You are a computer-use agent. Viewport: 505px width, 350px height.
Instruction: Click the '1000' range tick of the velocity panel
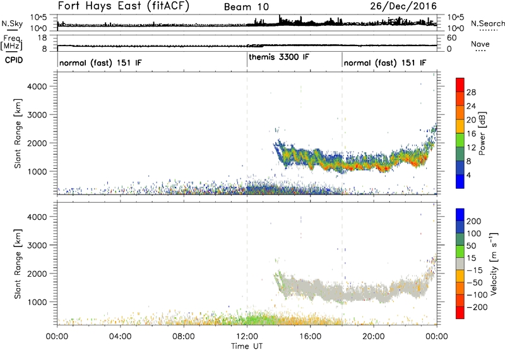[37, 302]
